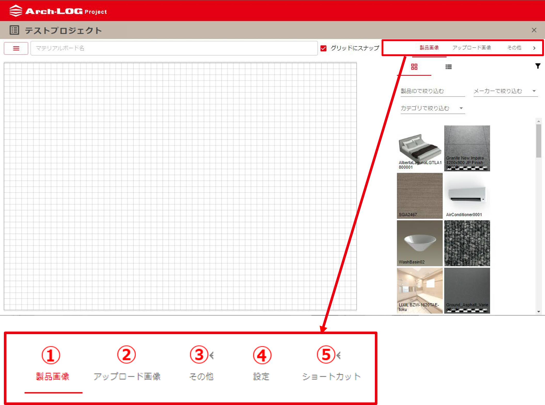Switch to list view
Screen dimensions: 545x405
[x=448, y=67]
